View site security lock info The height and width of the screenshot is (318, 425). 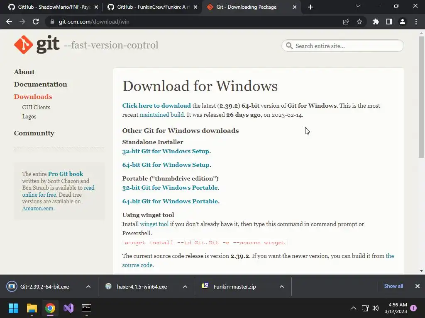click(52, 22)
